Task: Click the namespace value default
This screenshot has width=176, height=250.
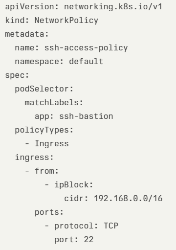Action: click(x=86, y=62)
